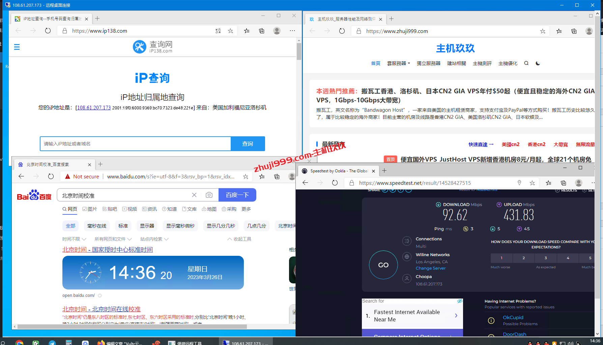Click the 百度一下 search button
Screen dimensions: 603x345
pyautogui.click(x=237, y=195)
